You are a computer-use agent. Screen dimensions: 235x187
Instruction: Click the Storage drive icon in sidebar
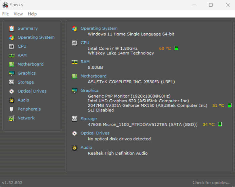coord(12,82)
